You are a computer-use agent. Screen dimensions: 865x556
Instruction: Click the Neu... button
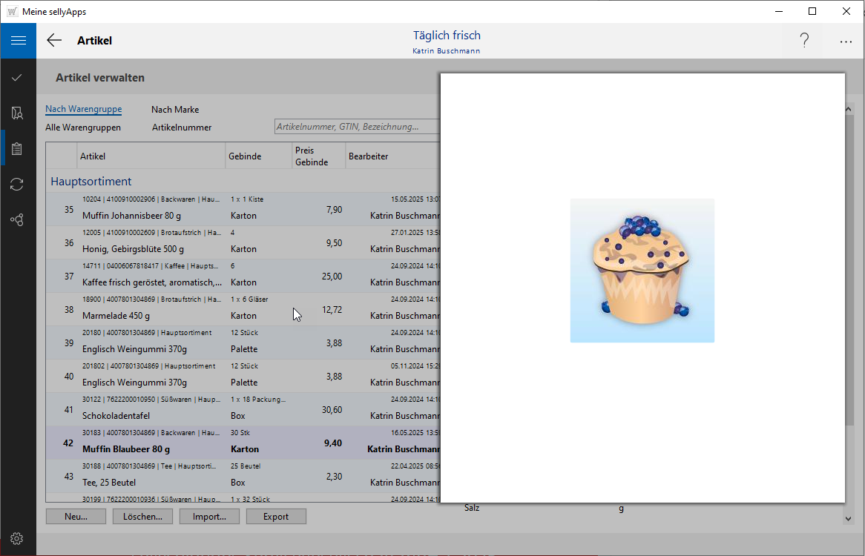[76, 517]
